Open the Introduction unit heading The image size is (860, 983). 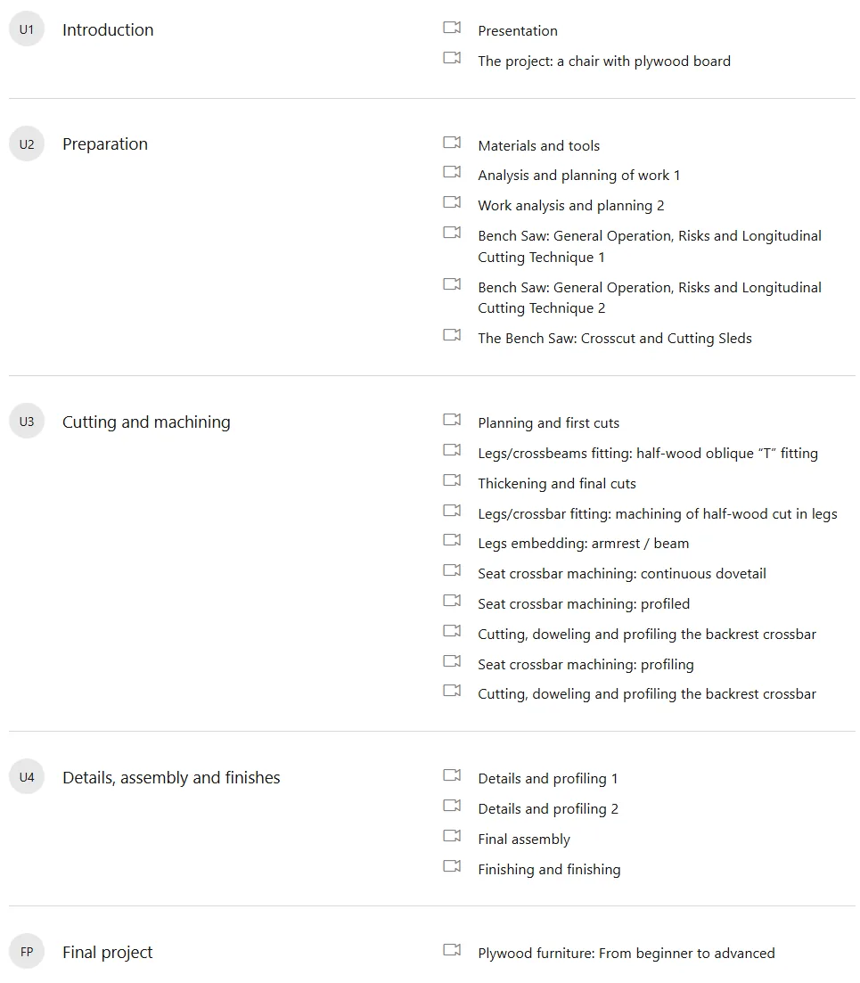pos(108,30)
